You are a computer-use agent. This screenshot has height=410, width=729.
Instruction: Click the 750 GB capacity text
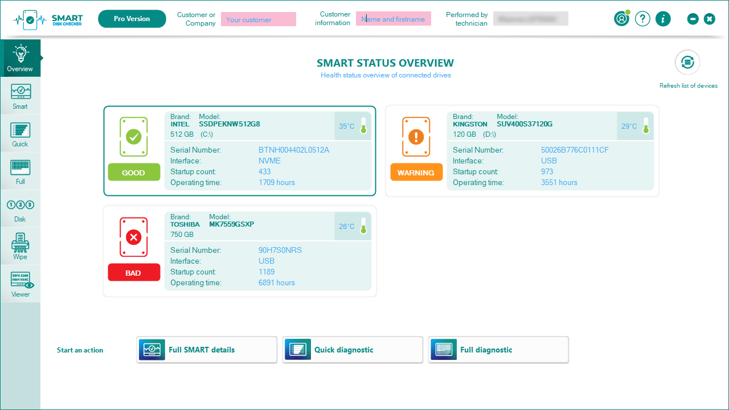pos(182,235)
